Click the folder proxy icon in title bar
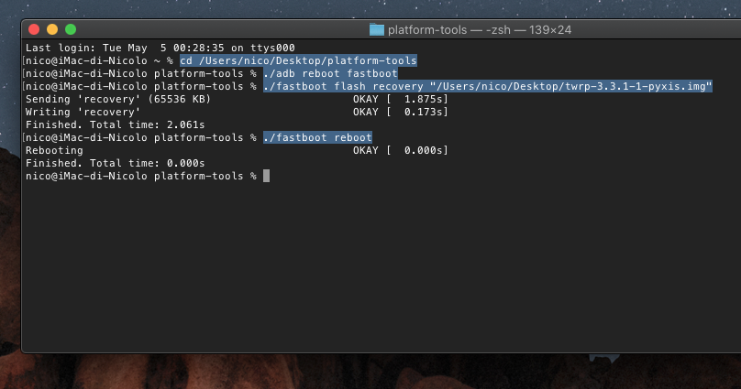The width and height of the screenshot is (741, 389). 376,29
